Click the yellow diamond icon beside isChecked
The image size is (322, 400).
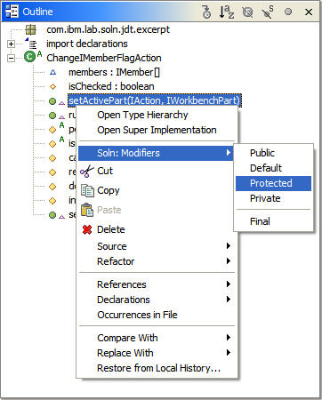(x=52, y=86)
